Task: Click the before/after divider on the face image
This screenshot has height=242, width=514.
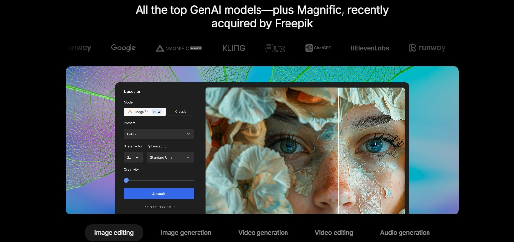Action: coord(338,151)
